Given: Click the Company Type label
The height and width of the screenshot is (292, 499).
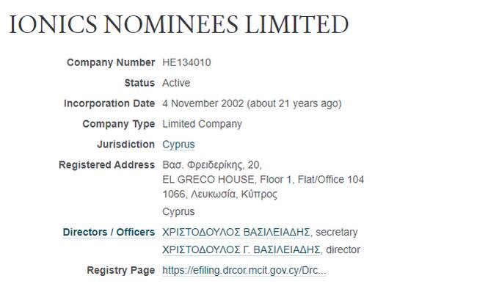Looking at the screenshot, I should pyautogui.click(x=119, y=124).
